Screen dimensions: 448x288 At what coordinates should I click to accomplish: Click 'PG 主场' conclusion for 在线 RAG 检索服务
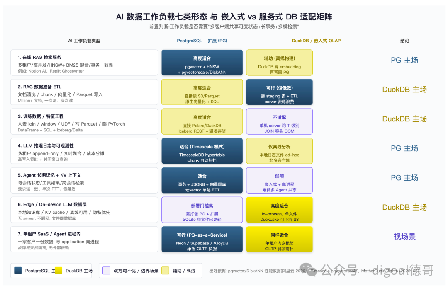coord(404,60)
